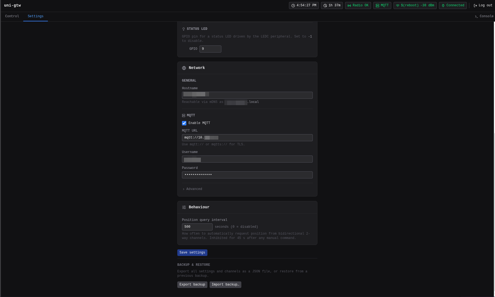Image resolution: width=495 pixels, height=297 pixels.
Task: Click the 'Use mqtt:// or mqtts://' hint
Action: pos(213,145)
